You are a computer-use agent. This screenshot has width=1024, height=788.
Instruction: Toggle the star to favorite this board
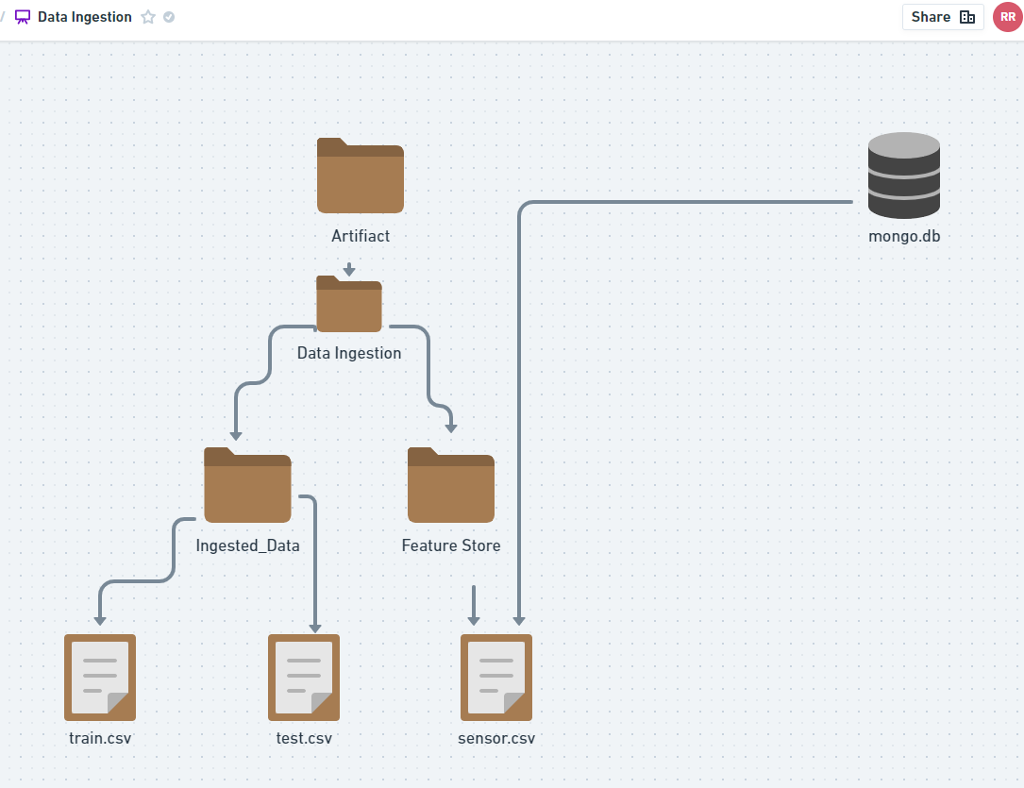click(x=147, y=16)
